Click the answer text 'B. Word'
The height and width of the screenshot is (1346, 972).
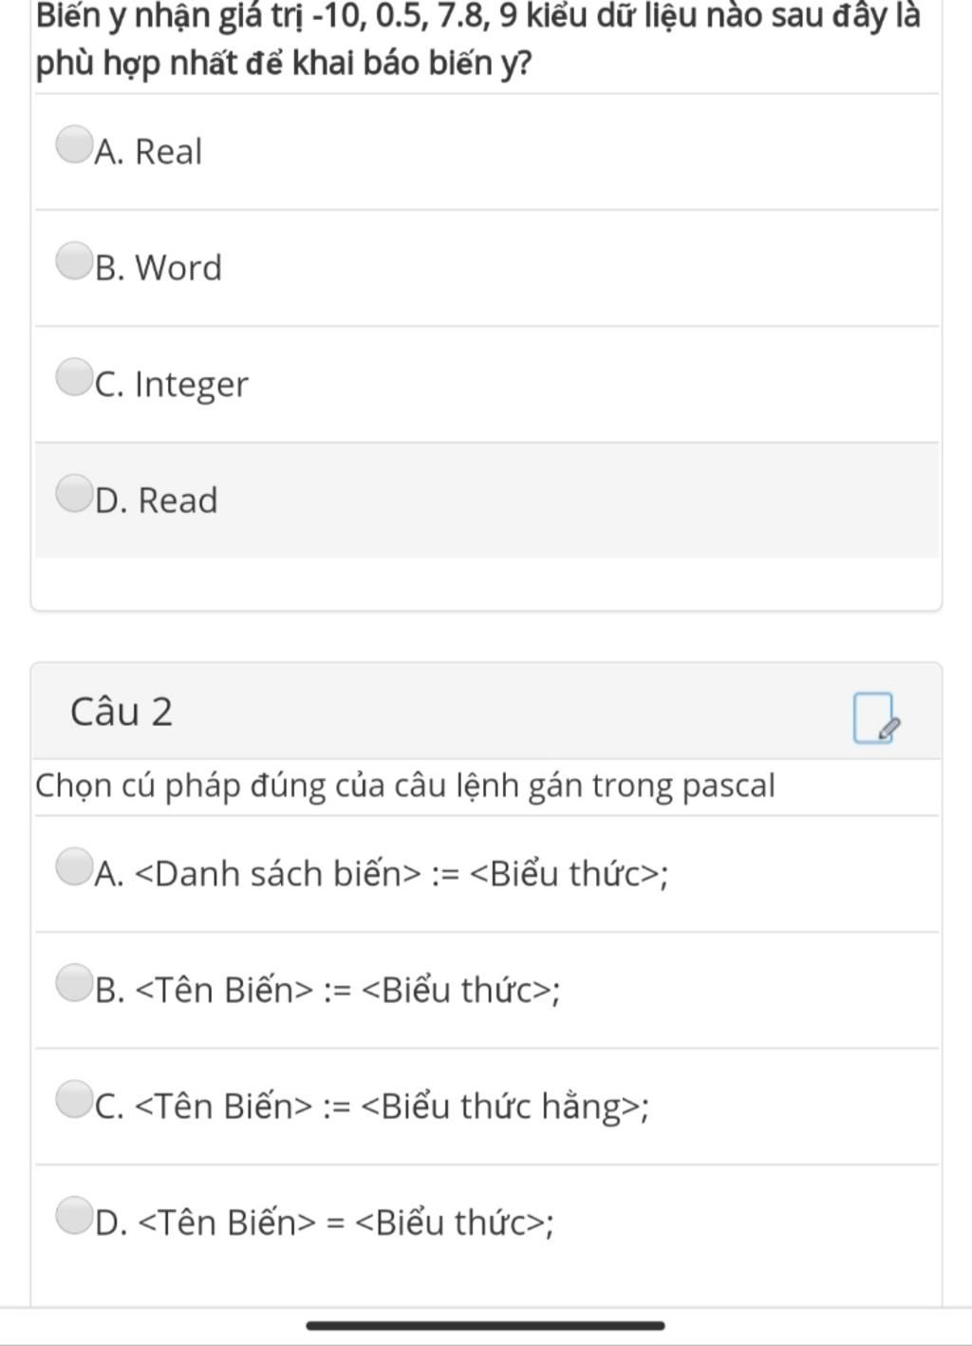pyautogui.click(x=159, y=268)
